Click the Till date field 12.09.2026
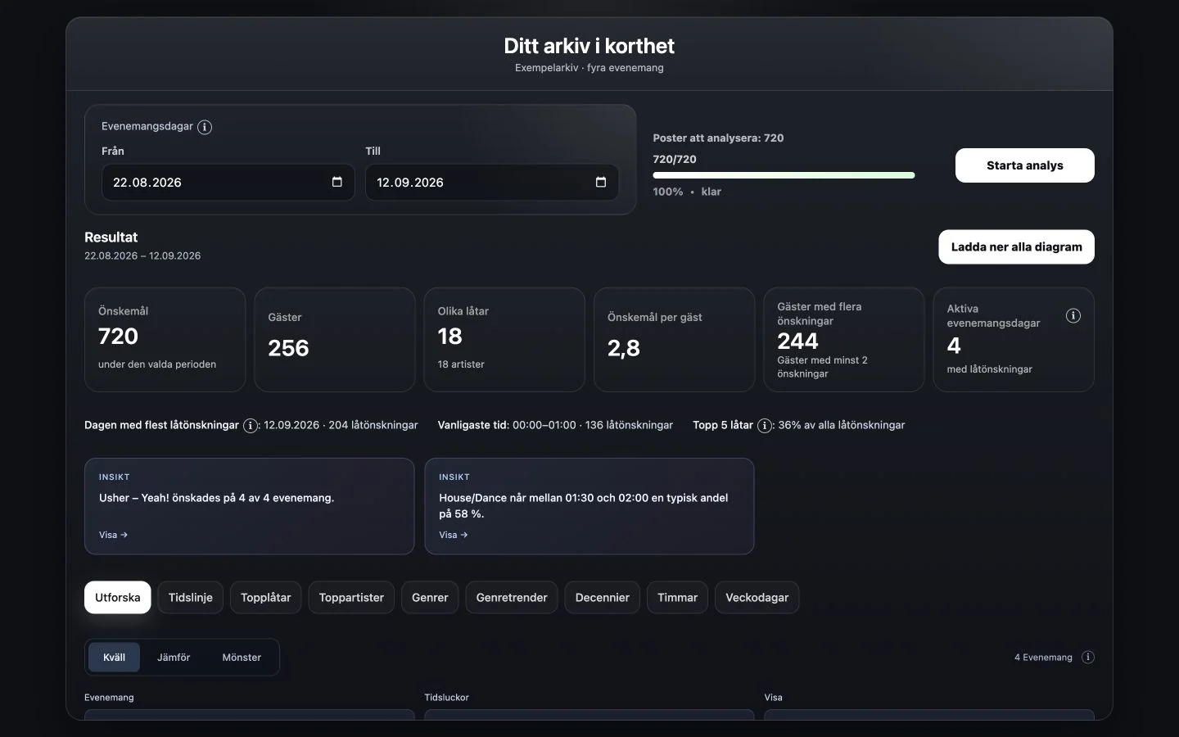This screenshot has height=737, width=1179. point(492,182)
